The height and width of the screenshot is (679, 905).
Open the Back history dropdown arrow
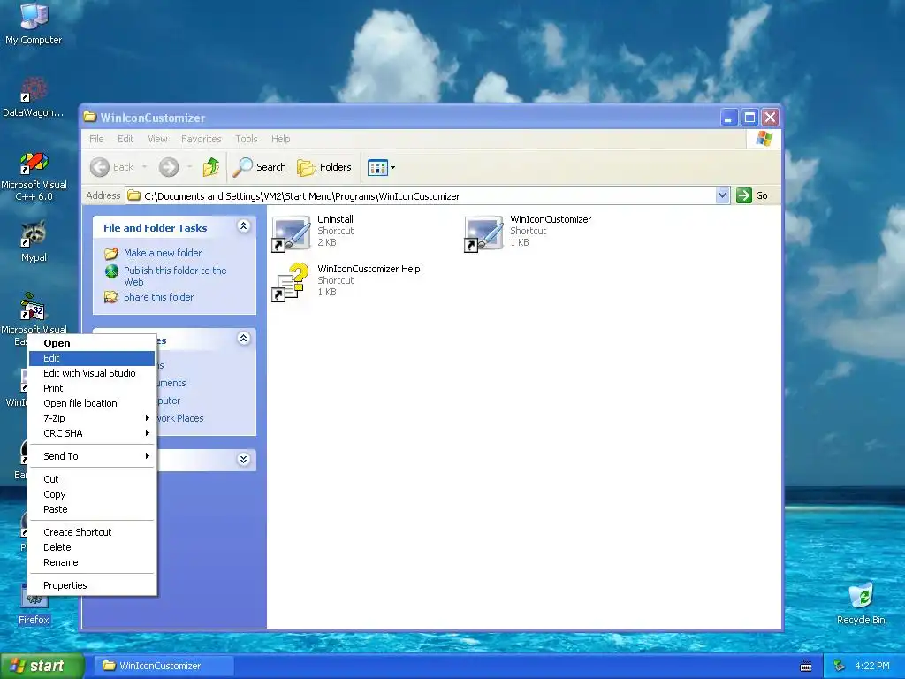144,167
